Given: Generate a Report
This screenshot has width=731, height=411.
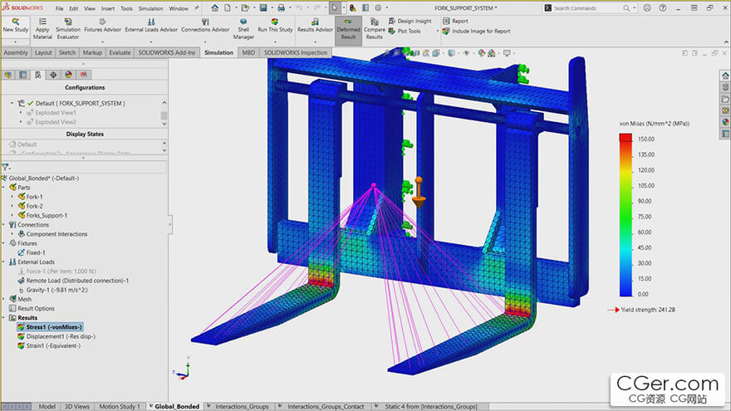Looking at the screenshot, I should [455, 21].
